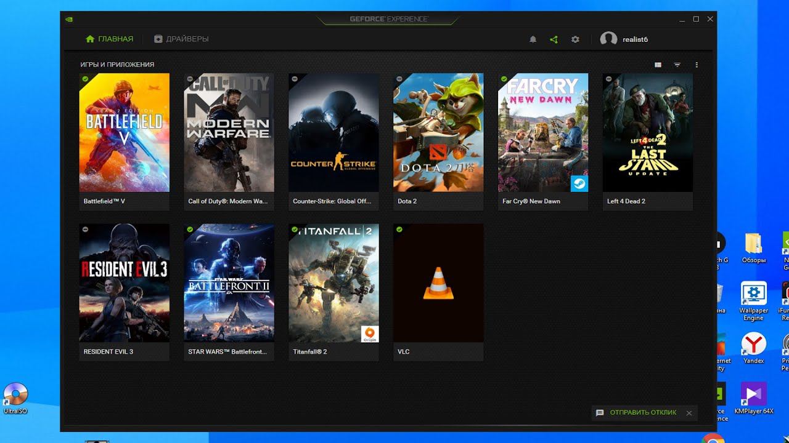Screen dimensions: 789x443
Task: Open the UltraISO desktop shortcut
Action: pyautogui.click(x=15, y=398)
